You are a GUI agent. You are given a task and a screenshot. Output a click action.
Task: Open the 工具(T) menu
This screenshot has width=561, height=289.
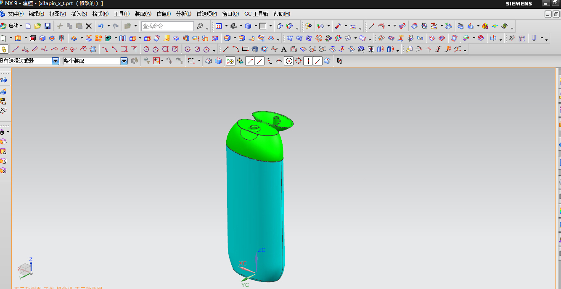click(x=122, y=14)
